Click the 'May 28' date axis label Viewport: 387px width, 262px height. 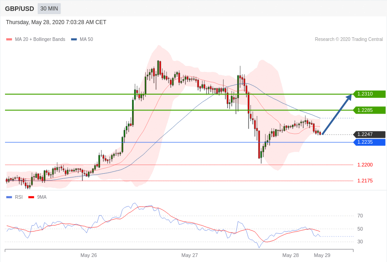290,255
